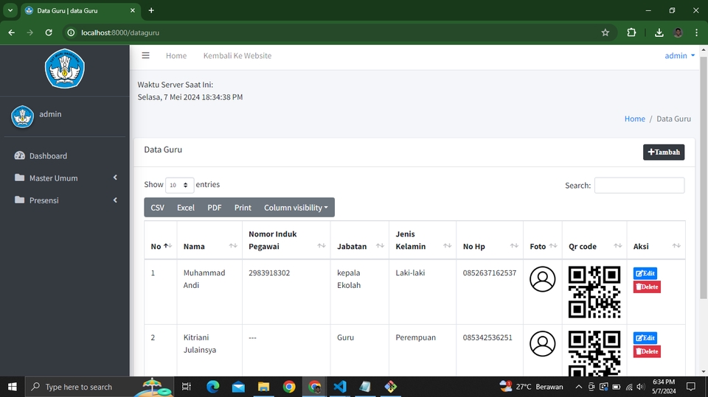The height and width of the screenshot is (397, 708).
Task: Delete Muhammad Andi's record
Action: click(647, 287)
